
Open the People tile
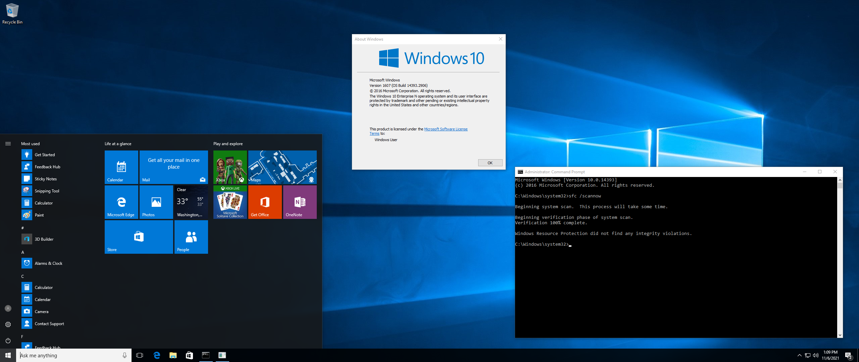coord(191,237)
